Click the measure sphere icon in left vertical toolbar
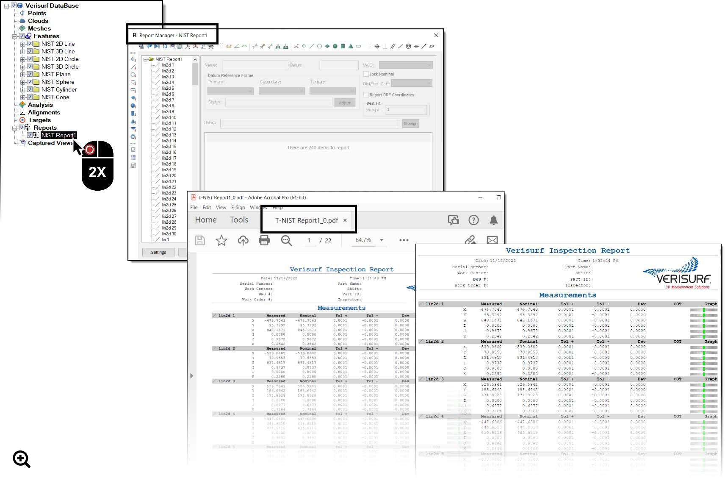Viewport: 725px width, 478px height. click(x=133, y=106)
